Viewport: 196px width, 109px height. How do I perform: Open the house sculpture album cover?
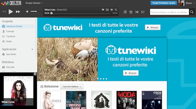(101, 100)
